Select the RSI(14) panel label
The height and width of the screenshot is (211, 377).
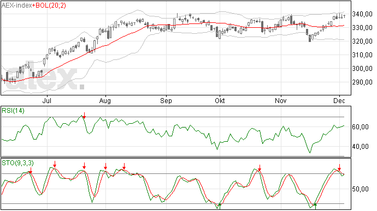13,111
